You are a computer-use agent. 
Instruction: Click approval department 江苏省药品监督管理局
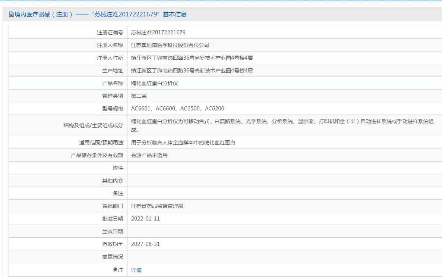coord(157,206)
